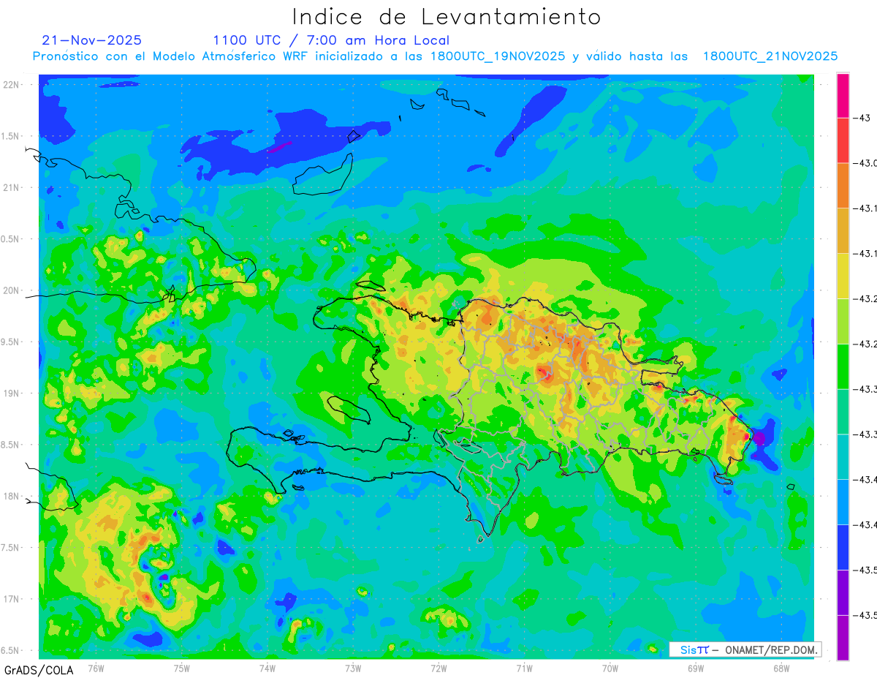Click the '71W' longitude label
Viewport: 877px width, 678px height.
pos(524,668)
